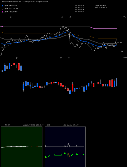Open the dark blue ADX indicator chart
This screenshot has width=127, height=167.
(x=65, y=147)
